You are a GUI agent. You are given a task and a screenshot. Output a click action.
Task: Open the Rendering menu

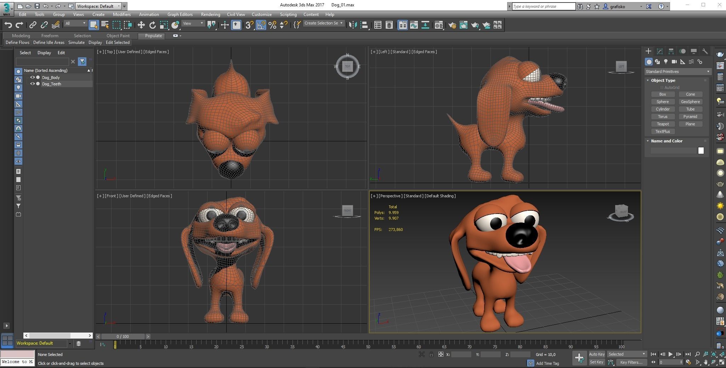[210, 15]
